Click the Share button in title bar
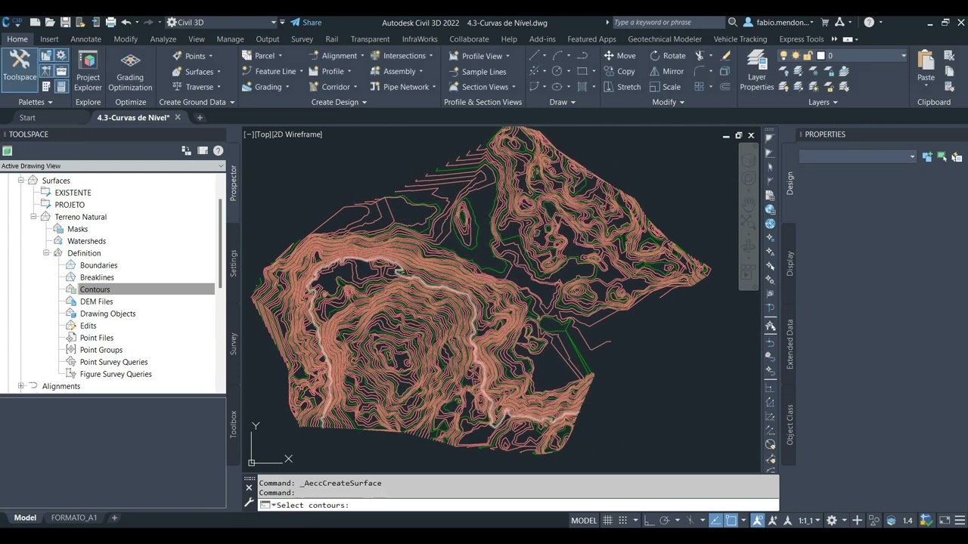The image size is (968, 544). coord(306,23)
